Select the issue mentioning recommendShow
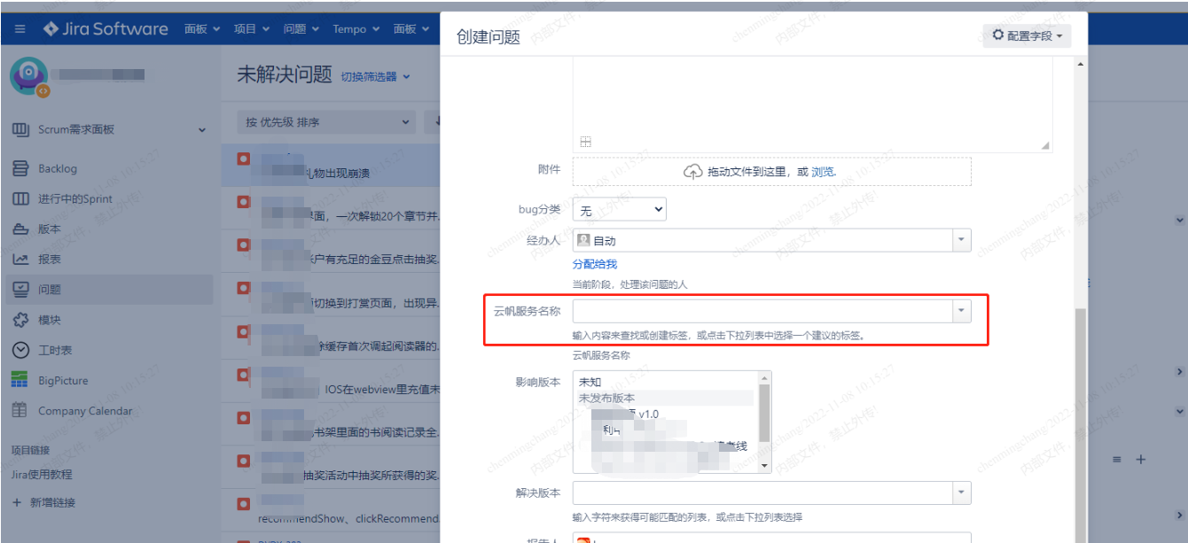This screenshot has width=1188, height=543. pos(331,511)
